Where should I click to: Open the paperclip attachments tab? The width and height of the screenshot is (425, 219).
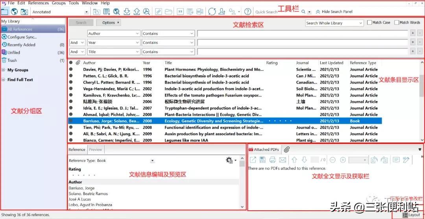(287, 149)
